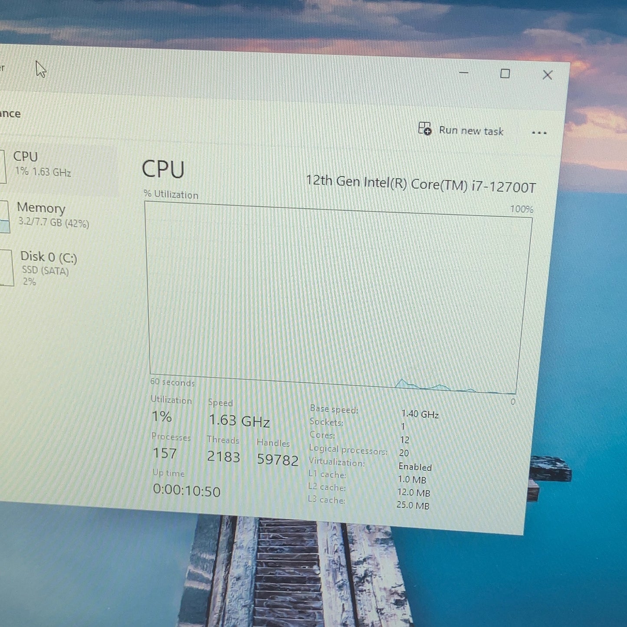This screenshot has width=627, height=627.
Task: Click the 59782 handles value
Action: point(278,460)
